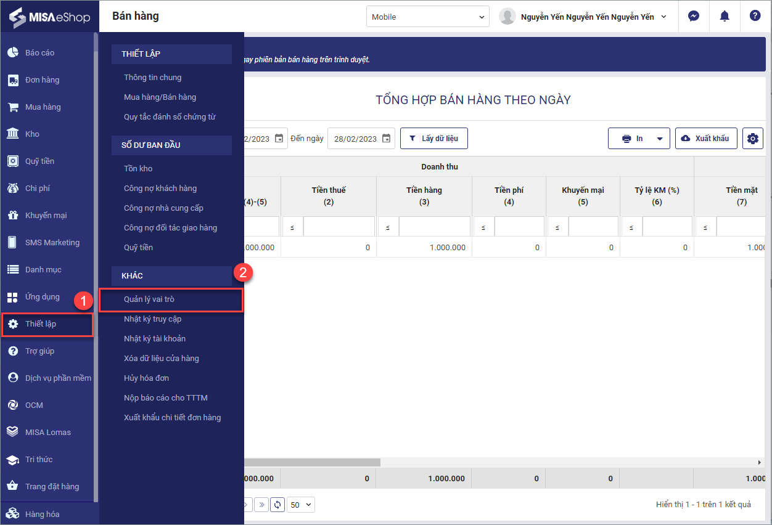
Task: Open the Messenger chat icon
Action: coord(694,17)
